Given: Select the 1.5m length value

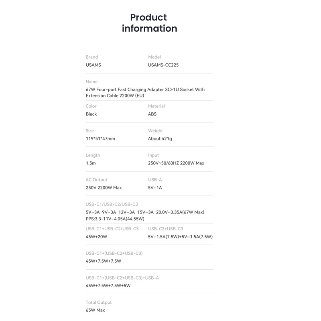Looking at the screenshot, I should (x=91, y=163).
